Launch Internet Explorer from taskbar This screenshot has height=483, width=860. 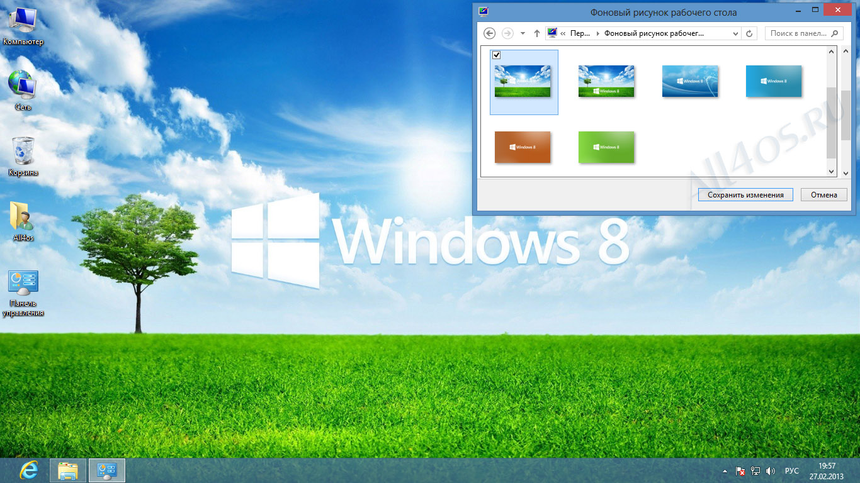pos(29,470)
